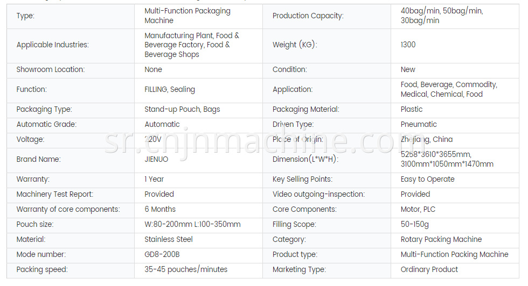Select the '1 Year' warranty value

tap(154, 179)
